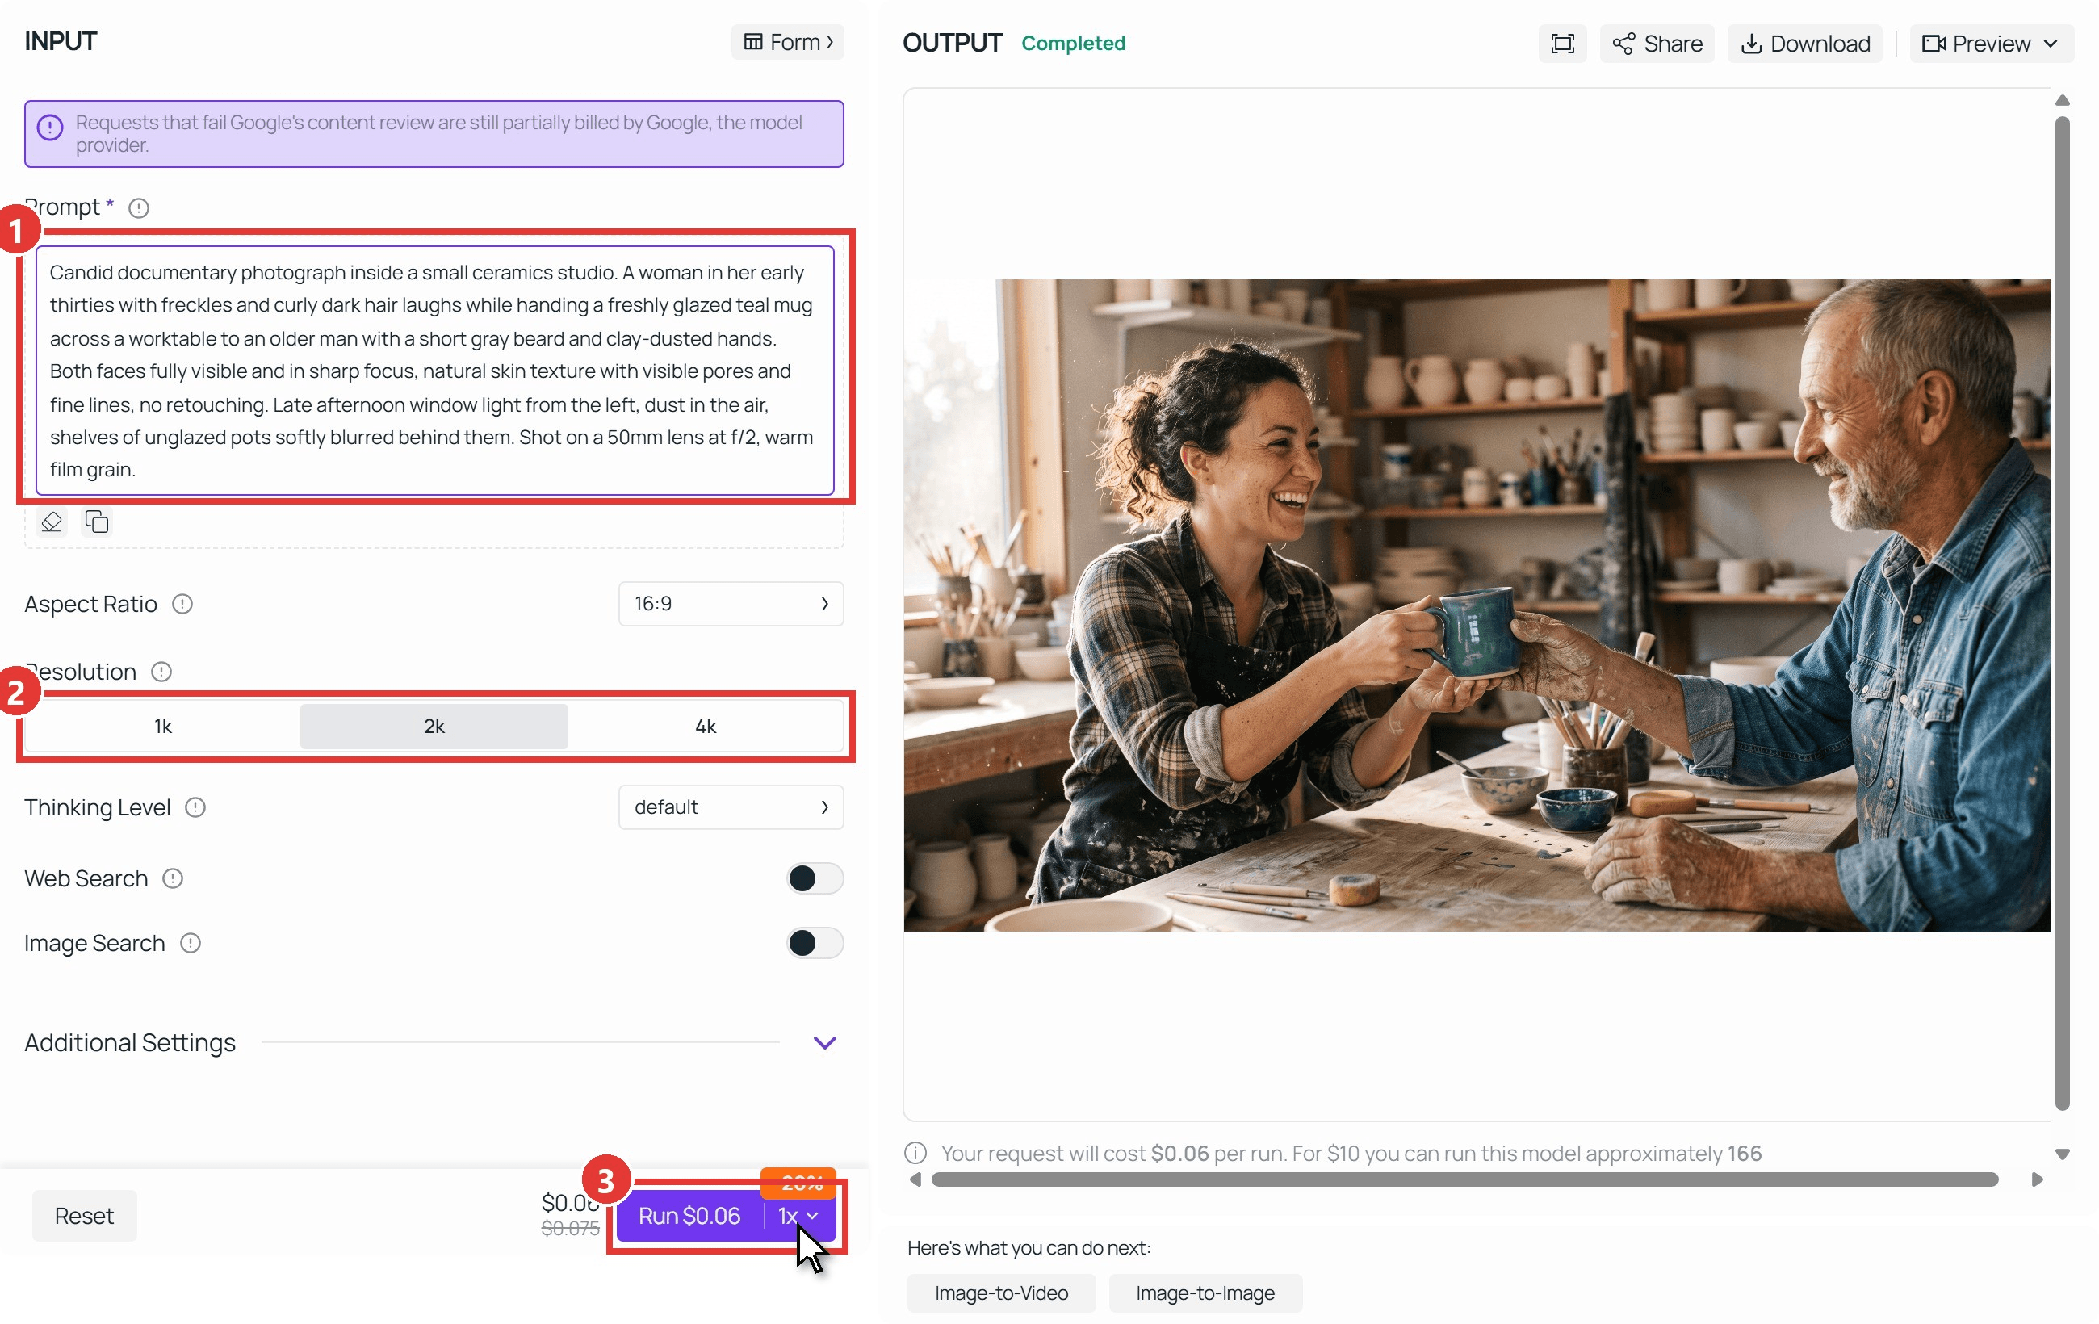Click the Share button

(1656, 44)
